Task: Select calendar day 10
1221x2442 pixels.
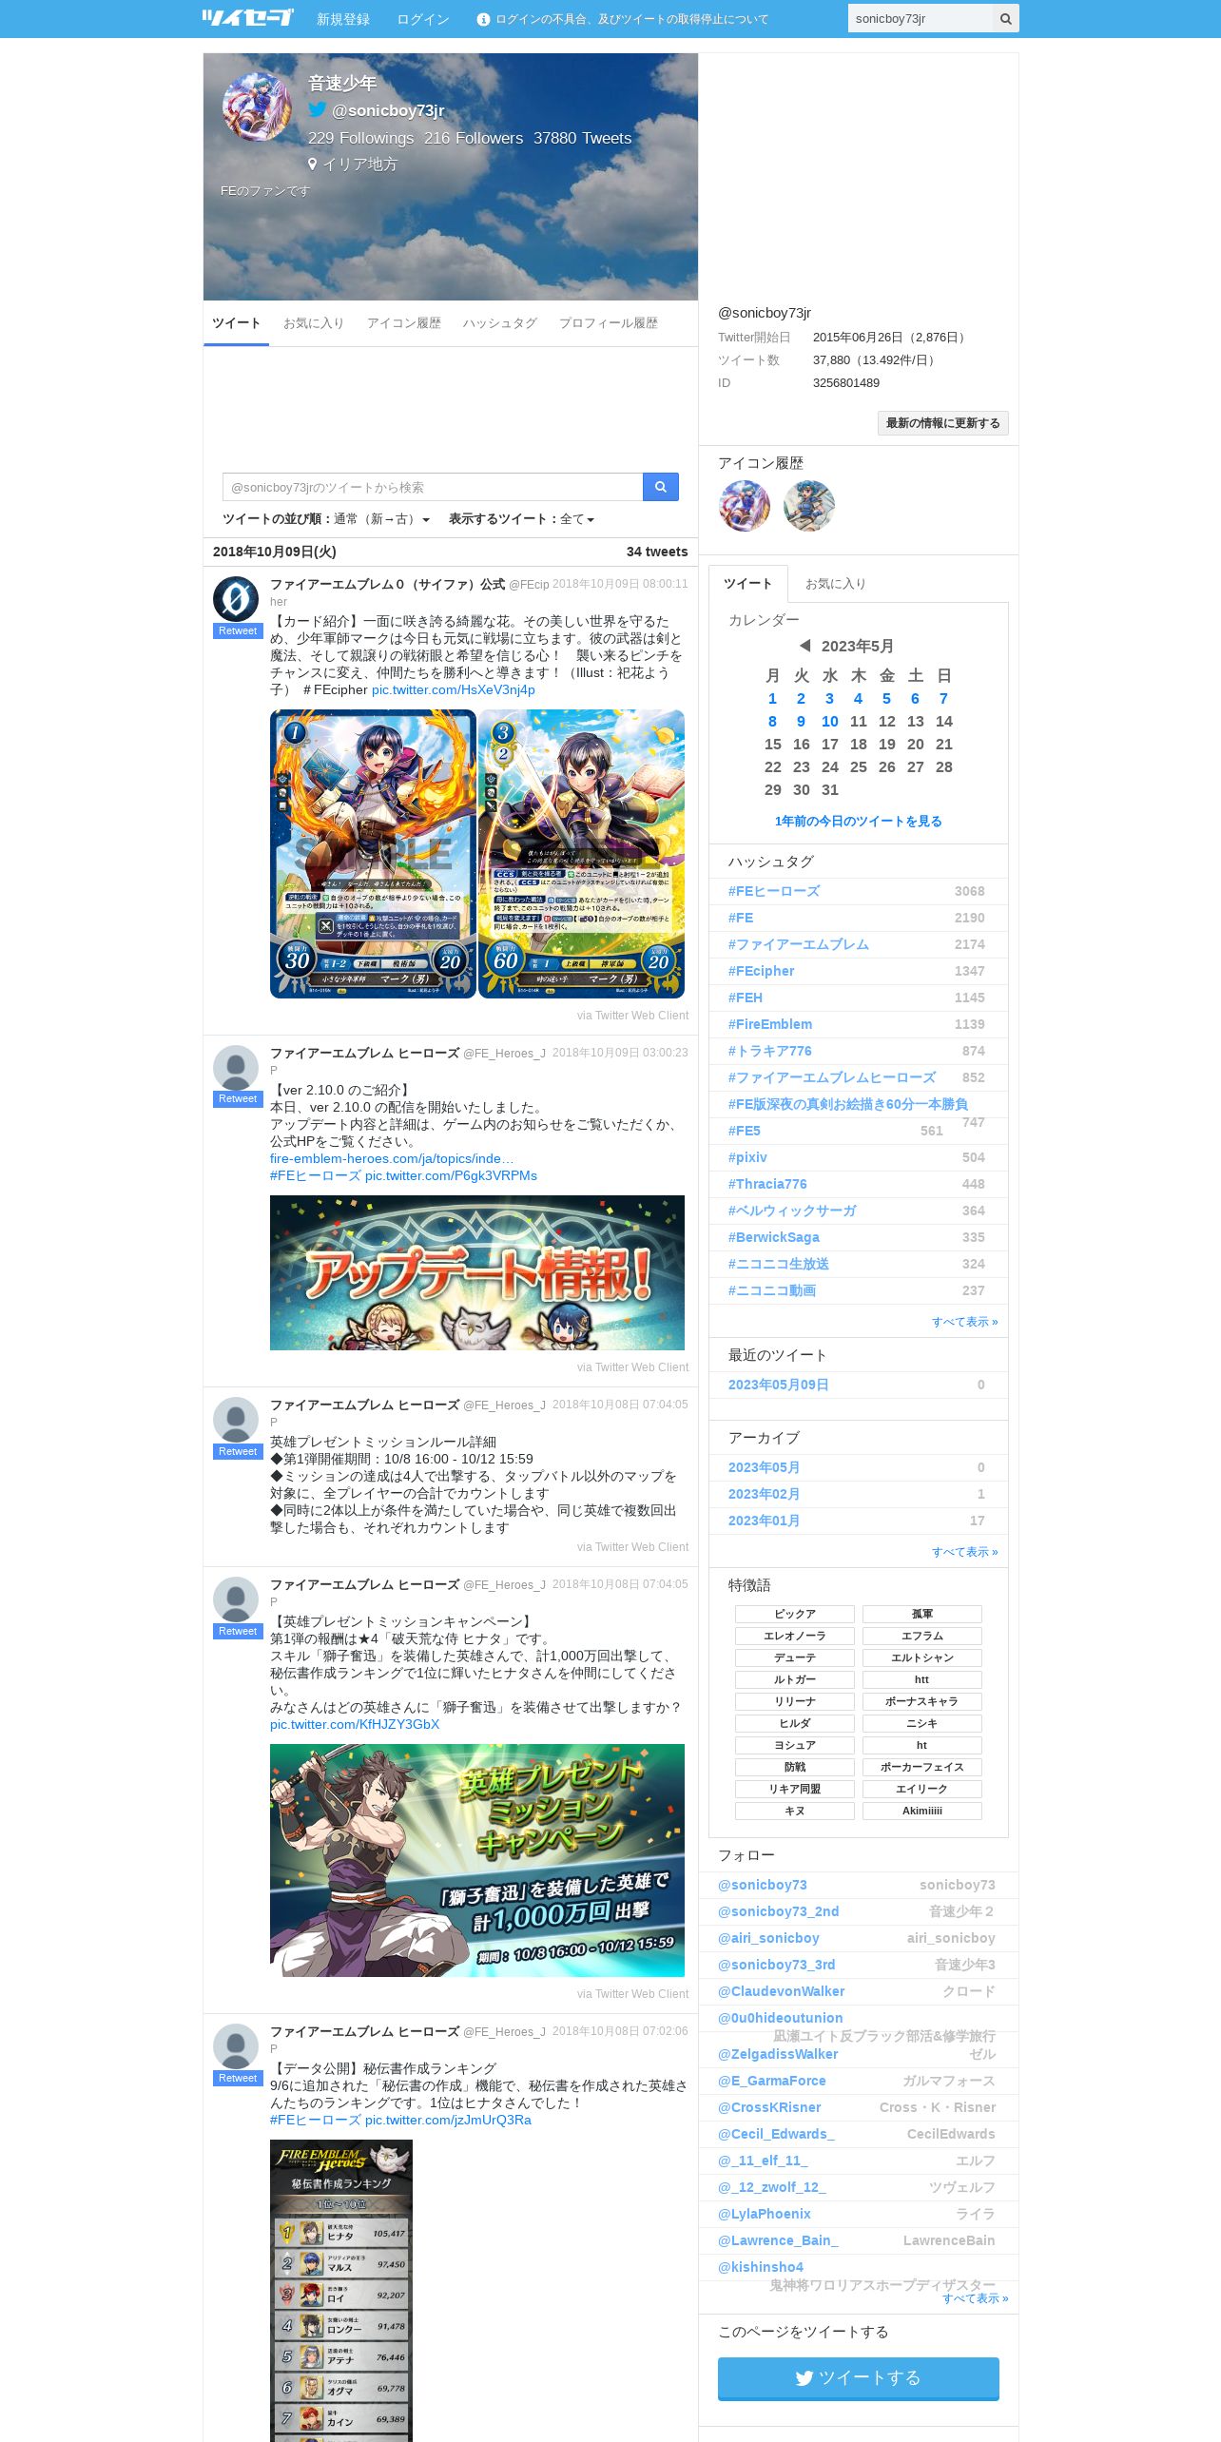Action: coord(830,721)
